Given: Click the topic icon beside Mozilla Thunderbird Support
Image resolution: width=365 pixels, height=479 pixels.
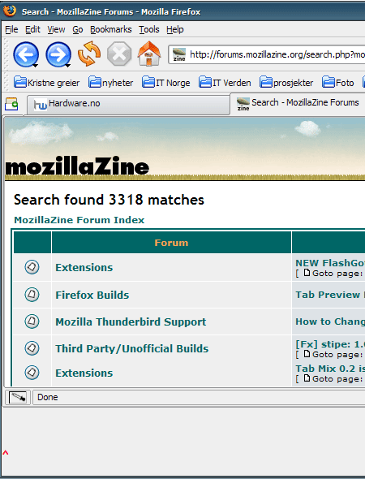Looking at the screenshot, I should pyautogui.click(x=32, y=321).
